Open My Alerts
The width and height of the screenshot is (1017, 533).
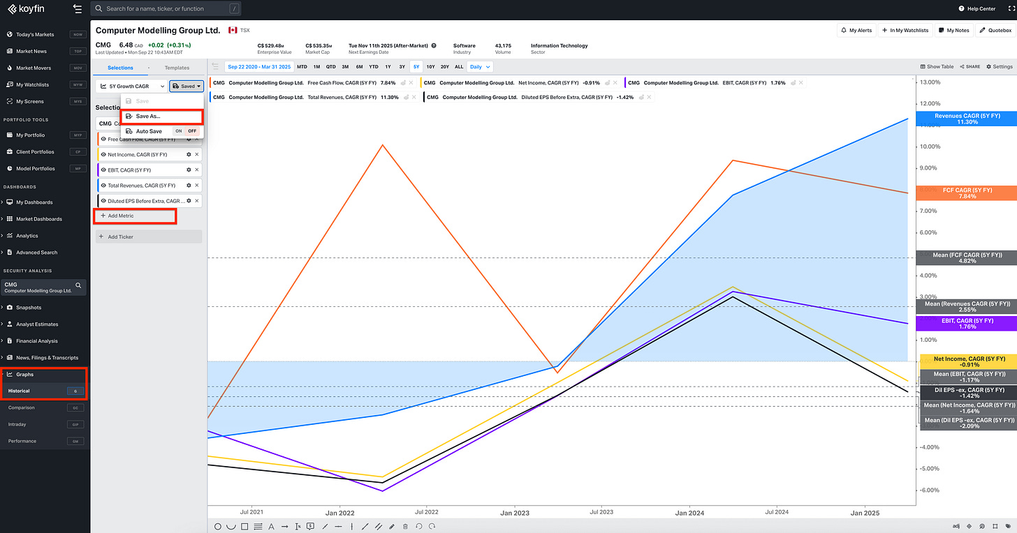pyautogui.click(x=856, y=31)
